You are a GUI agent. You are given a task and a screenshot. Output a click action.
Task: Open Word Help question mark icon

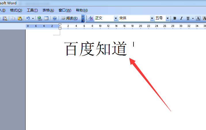point(55,18)
